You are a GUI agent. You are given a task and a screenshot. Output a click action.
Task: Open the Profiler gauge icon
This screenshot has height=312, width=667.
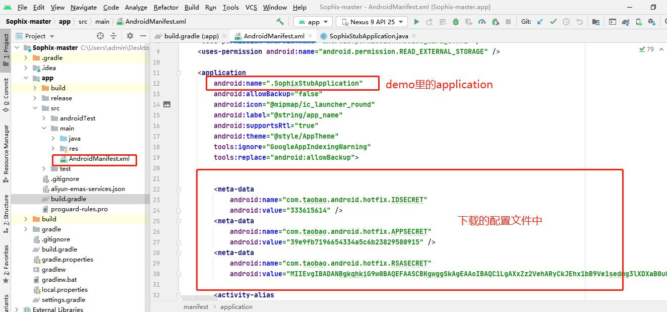[x=482, y=22]
